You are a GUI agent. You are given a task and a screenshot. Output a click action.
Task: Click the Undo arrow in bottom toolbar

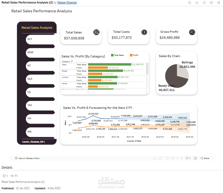click(x=154, y=158)
